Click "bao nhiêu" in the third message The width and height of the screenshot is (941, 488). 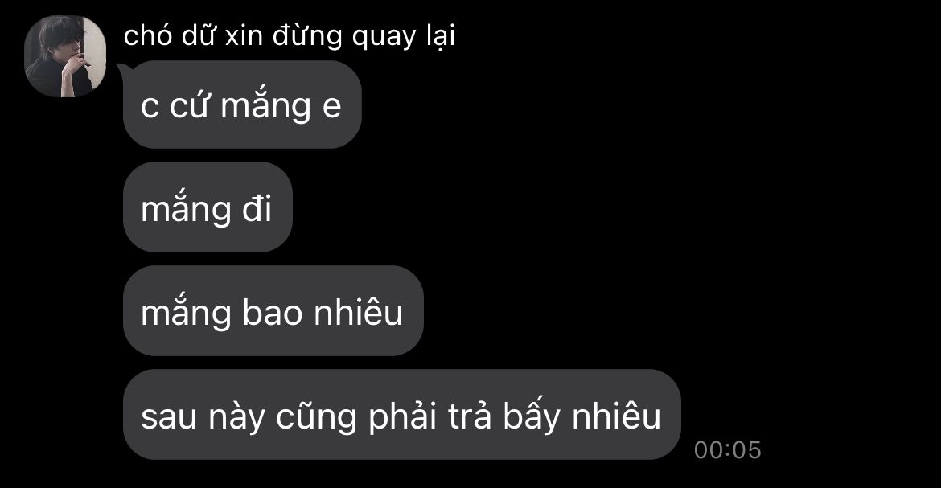pyautogui.click(x=323, y=312)
